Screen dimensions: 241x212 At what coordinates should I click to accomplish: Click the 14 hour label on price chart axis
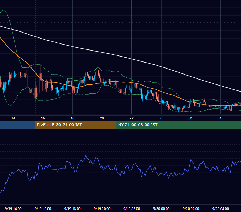(13, 118)
